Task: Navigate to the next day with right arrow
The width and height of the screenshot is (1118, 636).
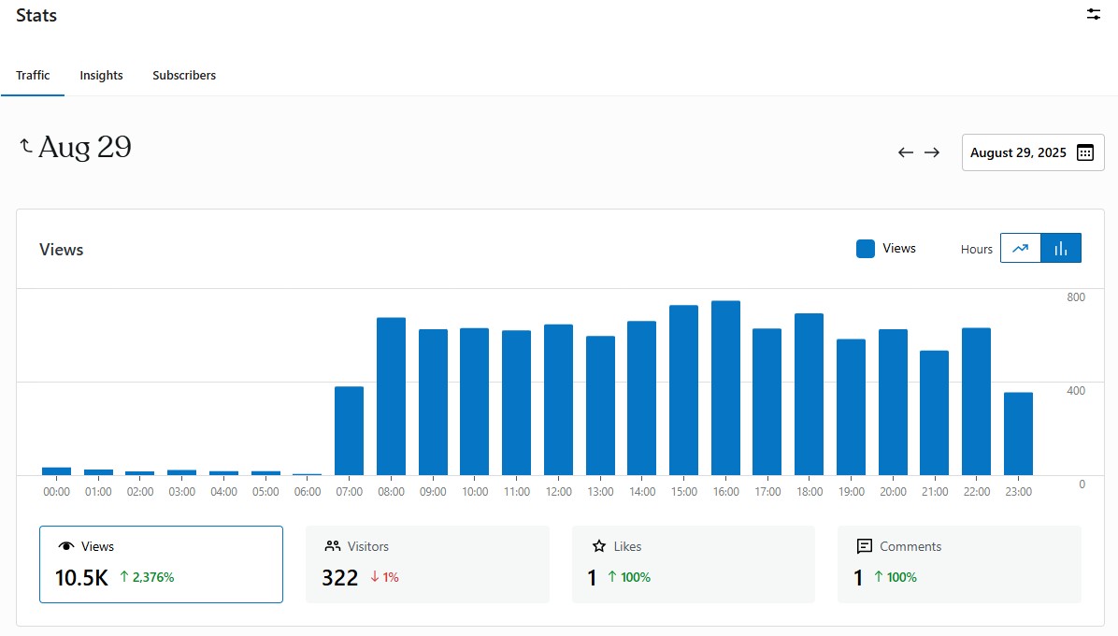Action: click(932, 152)
